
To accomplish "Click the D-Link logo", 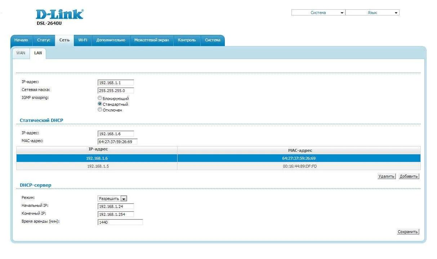I will point(60,14).
